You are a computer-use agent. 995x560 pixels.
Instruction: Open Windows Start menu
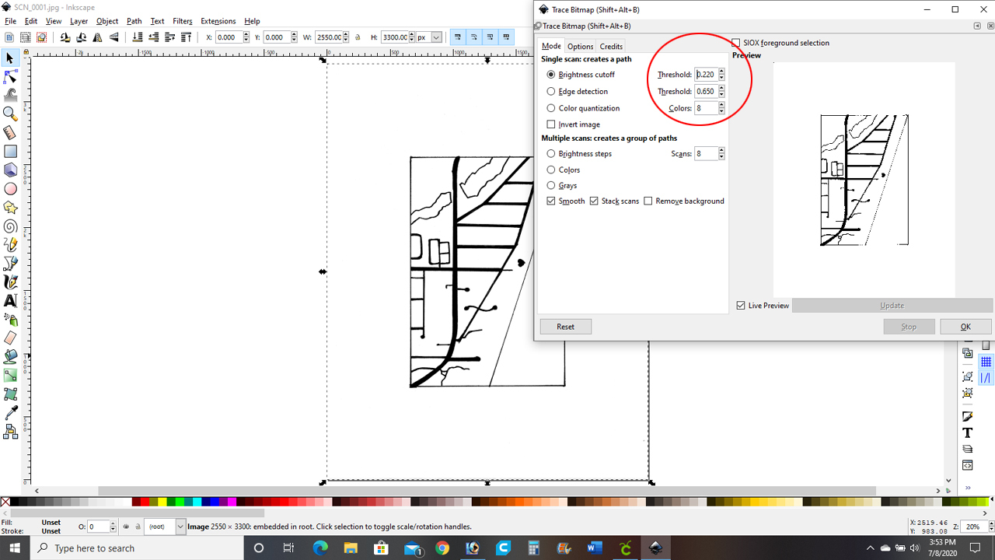(16, 548)
